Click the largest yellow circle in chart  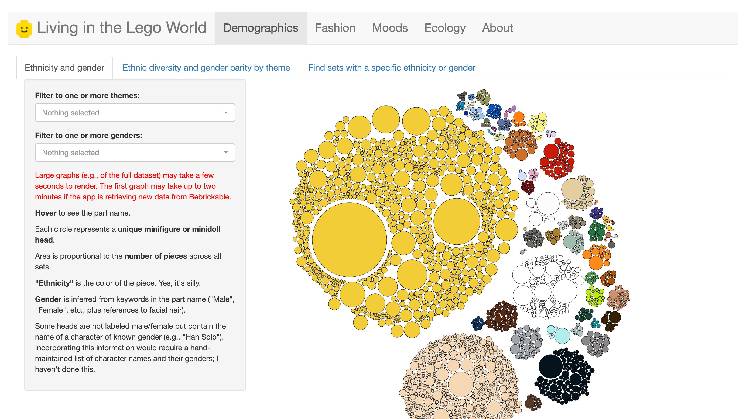coord(349,240)
